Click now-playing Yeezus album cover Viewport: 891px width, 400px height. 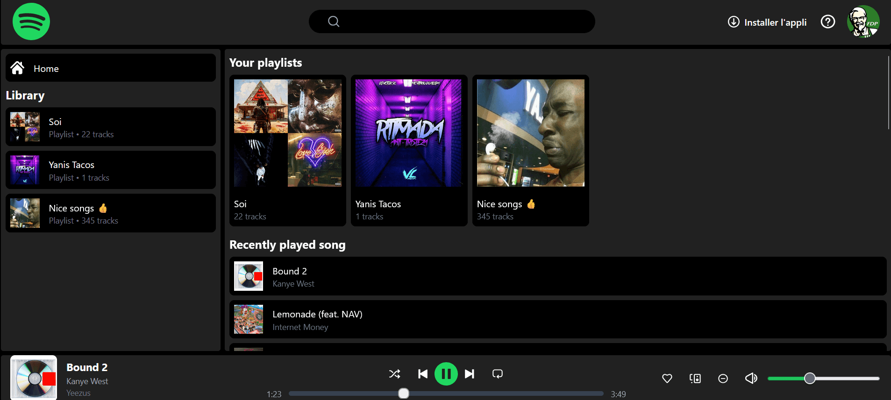pyautogui.click(x=34, y=378)
